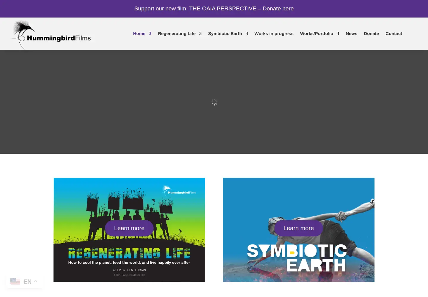
Task: Click the EN language label
Action: [27, 282]
